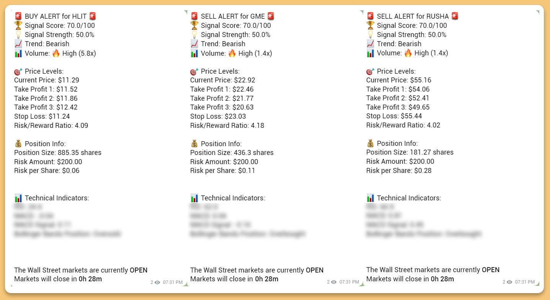
Task: Click the fire emoji next to High (5.8x)
Action: (x=56, y=53)
